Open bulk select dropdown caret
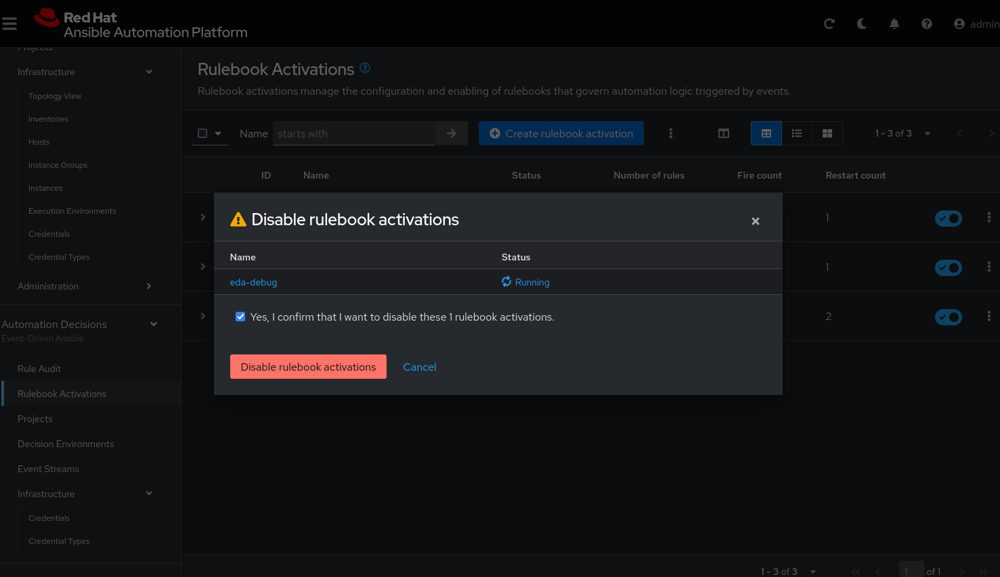The width and height of the screenshot is (1000, 577). coord(218,133)
